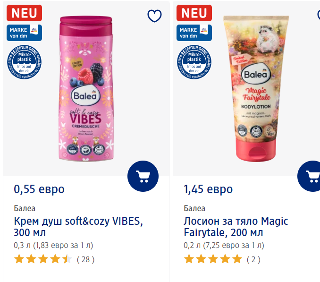Click Mikroplastik badge on the shower cream
Image resolution: width=320 pixels, height=282 pixels.
click(24, 63)
